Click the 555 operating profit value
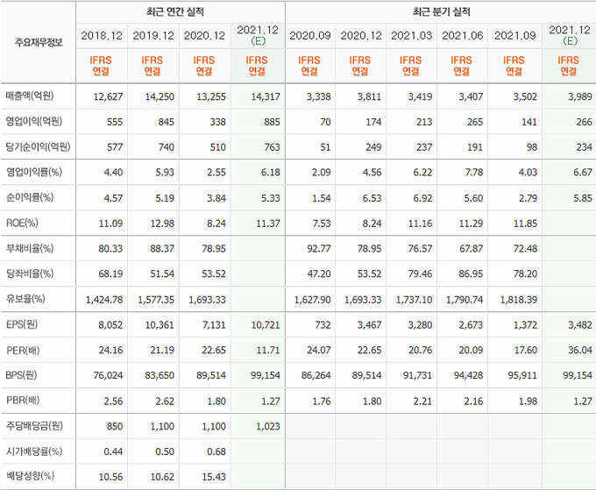 point(115,122)
